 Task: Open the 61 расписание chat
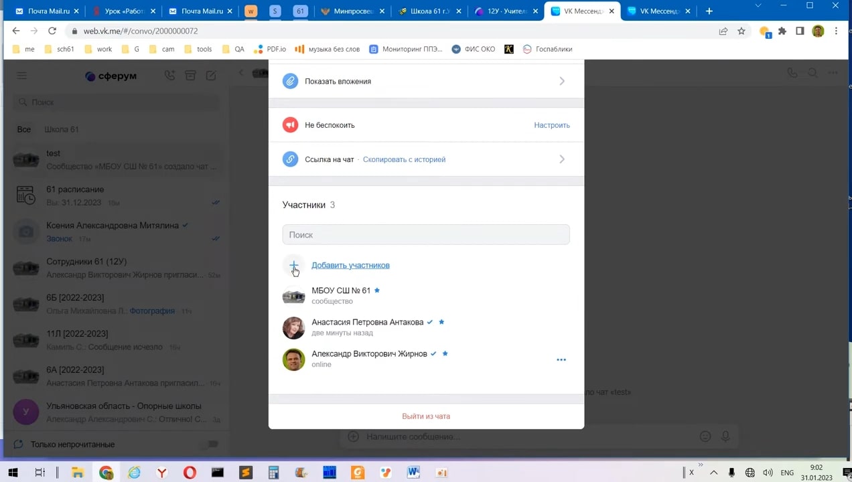point(117,195)
